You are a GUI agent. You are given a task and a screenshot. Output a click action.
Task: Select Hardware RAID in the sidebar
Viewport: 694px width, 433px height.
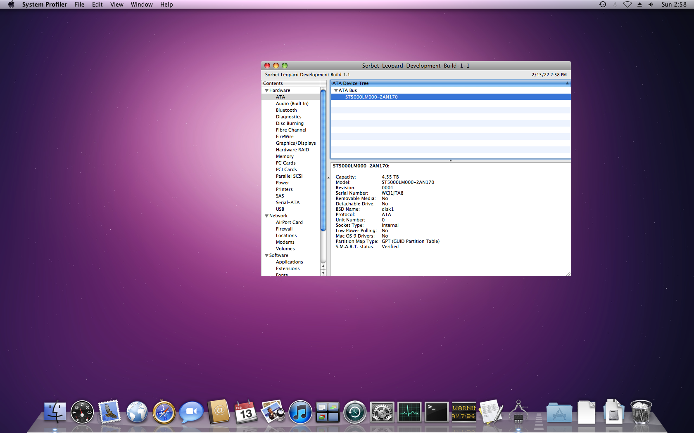[x=292, y=150]
